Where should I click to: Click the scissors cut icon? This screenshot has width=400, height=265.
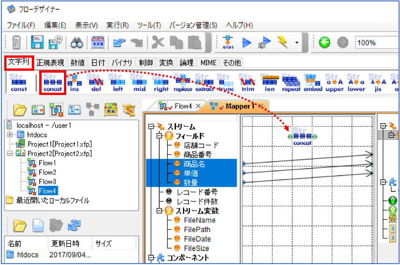[x=158, y=42]
